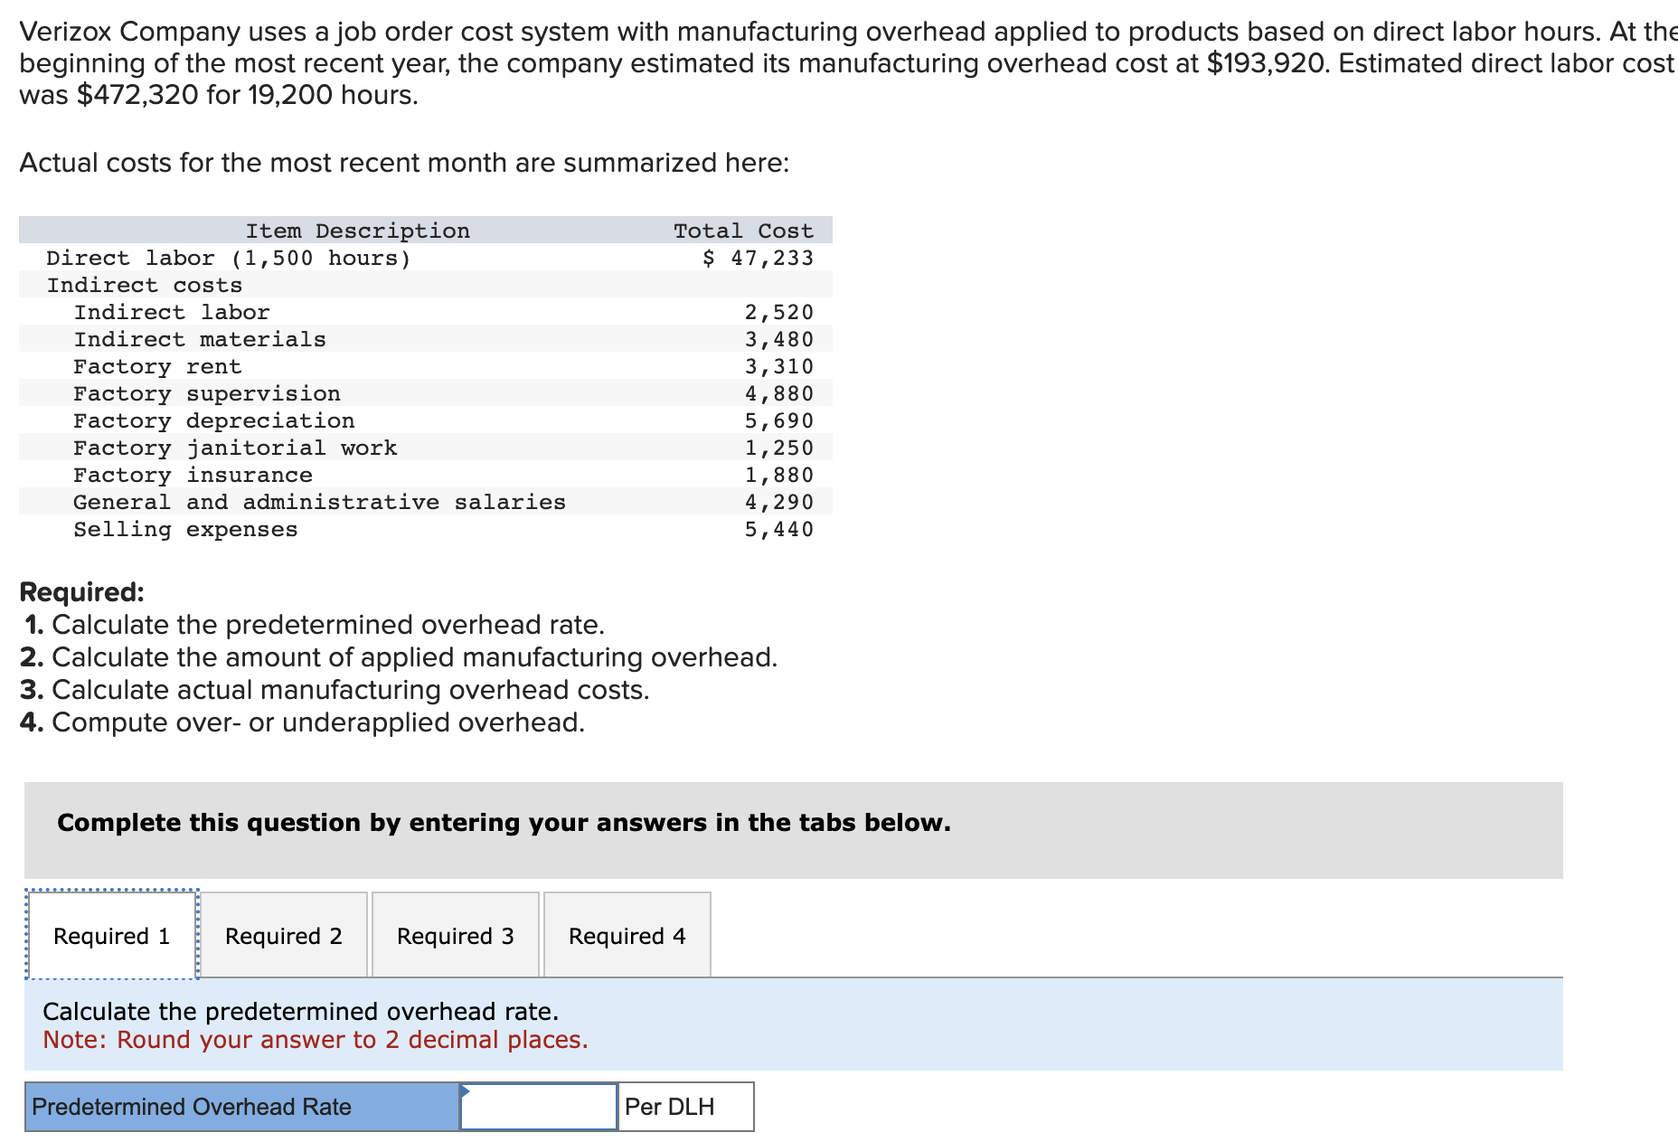Click the Per DLH unit cell
Image resolution: width=1678 pixels, height=1142 pixels.
tap(686, 1107)
